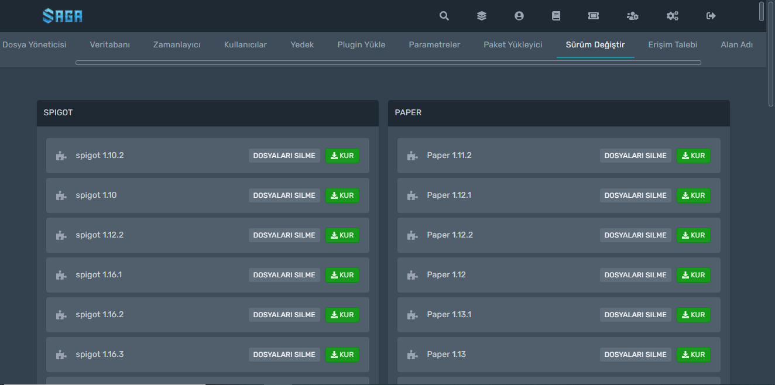Open the user account circle icon

pos(519,16)
